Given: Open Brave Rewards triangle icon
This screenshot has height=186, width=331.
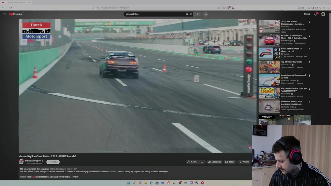Looking at the screenshot, I should (x=233, y=8).
